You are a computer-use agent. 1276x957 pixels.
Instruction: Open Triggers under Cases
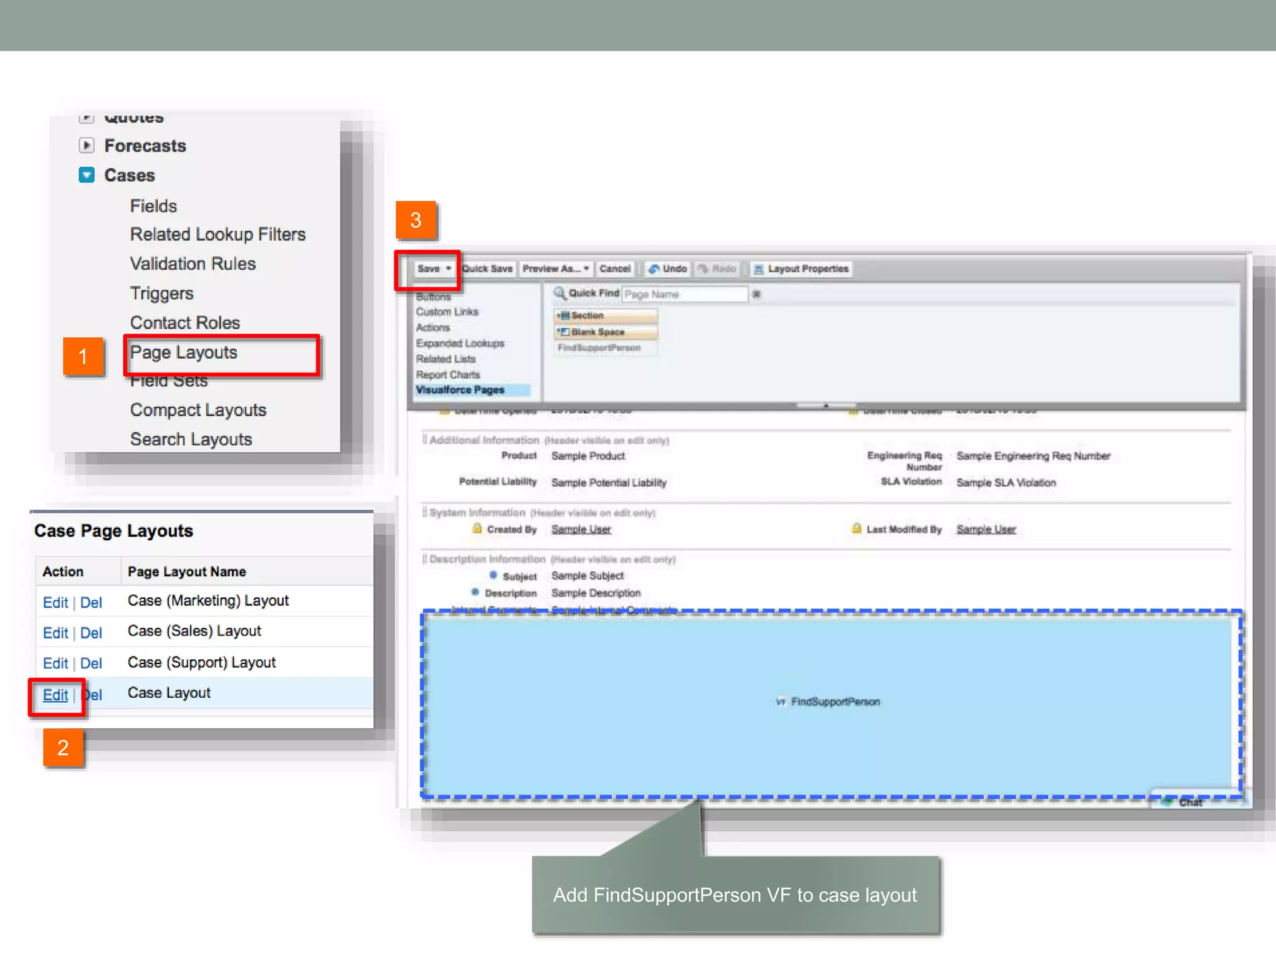[161, 293]
